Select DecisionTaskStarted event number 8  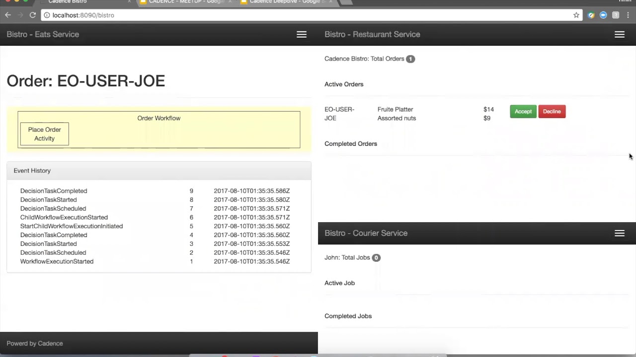click(49, 200)
